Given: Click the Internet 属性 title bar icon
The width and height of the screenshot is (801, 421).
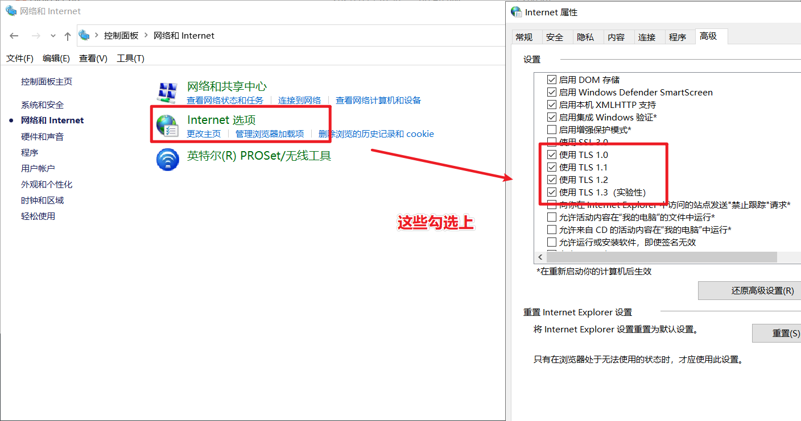Looking at the screenshot, I should click(516, 11).
